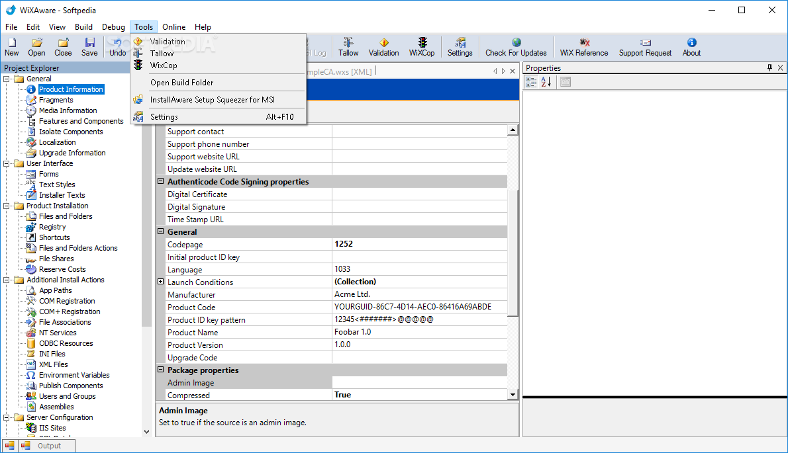The height and width of the screenshot is (453, 788).
Task: Open the Build menu
Action: click(83, 26)
